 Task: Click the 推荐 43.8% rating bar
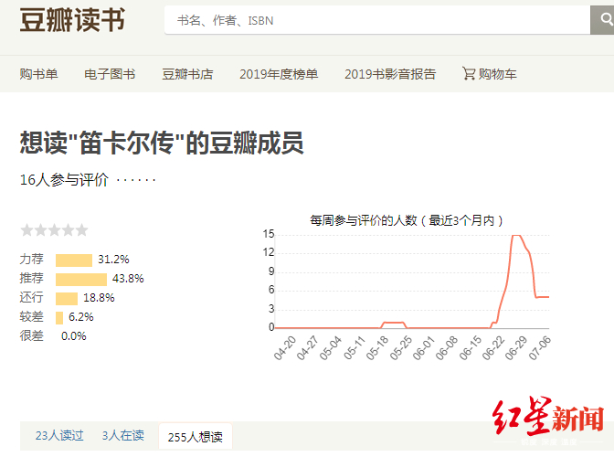(81, 279)
